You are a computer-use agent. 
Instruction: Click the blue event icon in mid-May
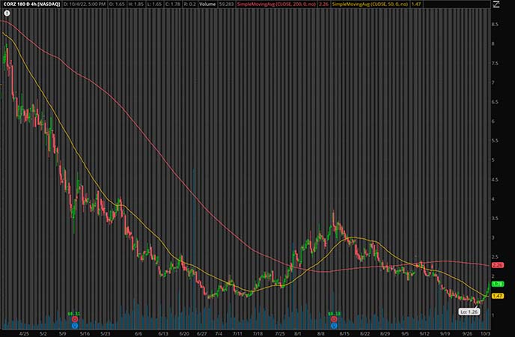[75, 326]
